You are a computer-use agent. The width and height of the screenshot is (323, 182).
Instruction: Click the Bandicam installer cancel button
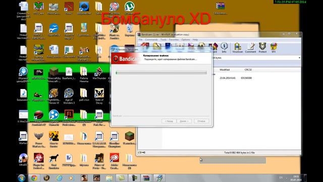point(201,121)
